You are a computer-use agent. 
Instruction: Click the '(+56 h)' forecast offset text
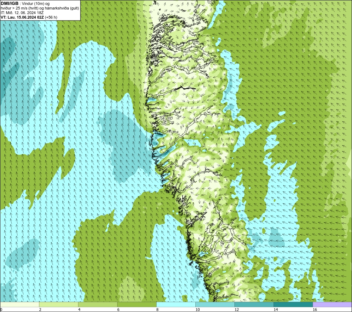click(51, 17)
